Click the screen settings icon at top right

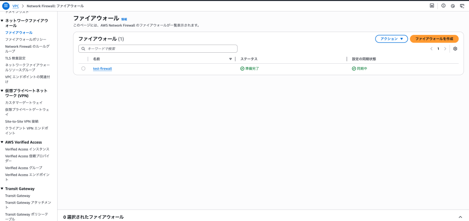click(x=462, y=6)
